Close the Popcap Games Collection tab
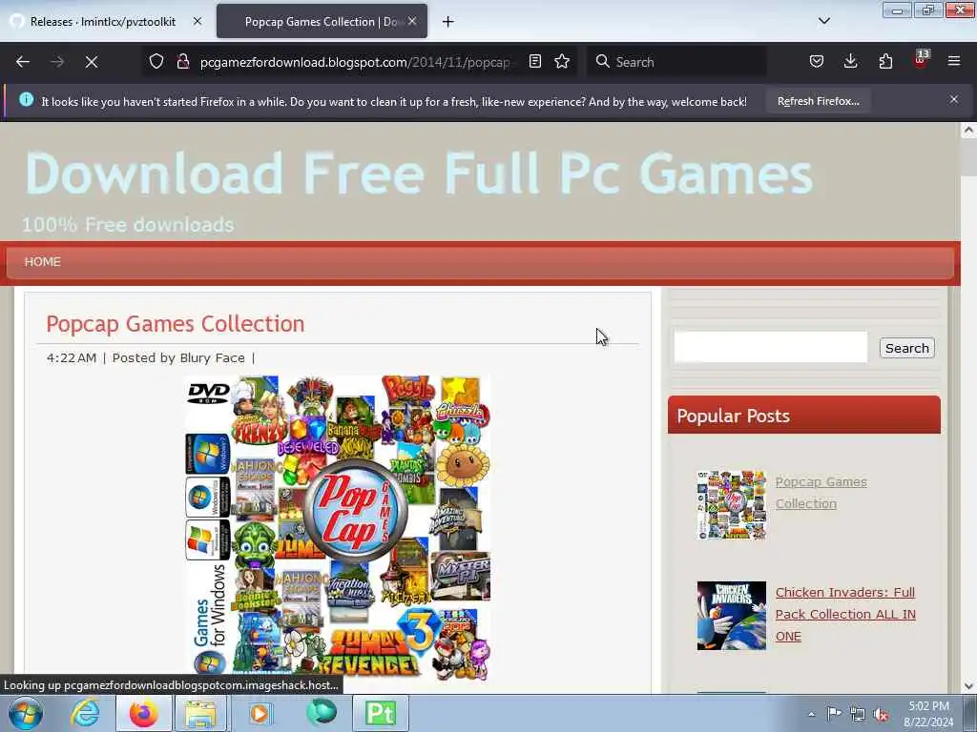The width and height of the screenshot is (977, 732). tap(412, 21)
